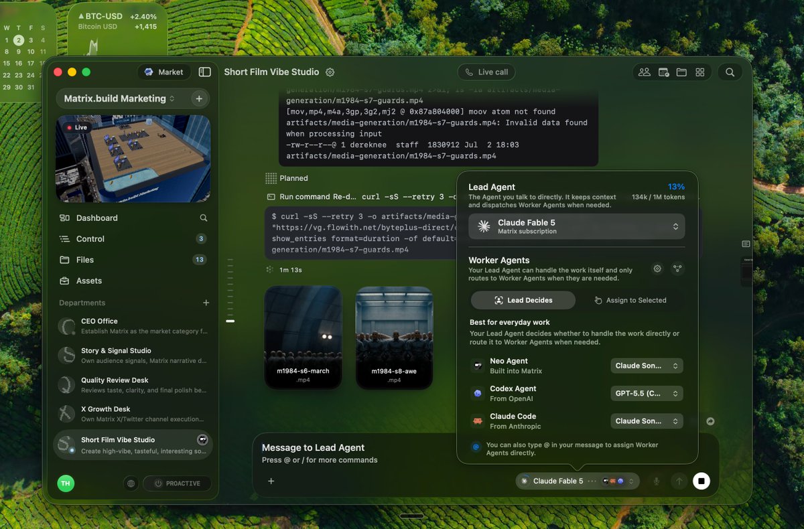Open the Neo Agent model dropdown
The image size is (804, 529).
[647, 366]
